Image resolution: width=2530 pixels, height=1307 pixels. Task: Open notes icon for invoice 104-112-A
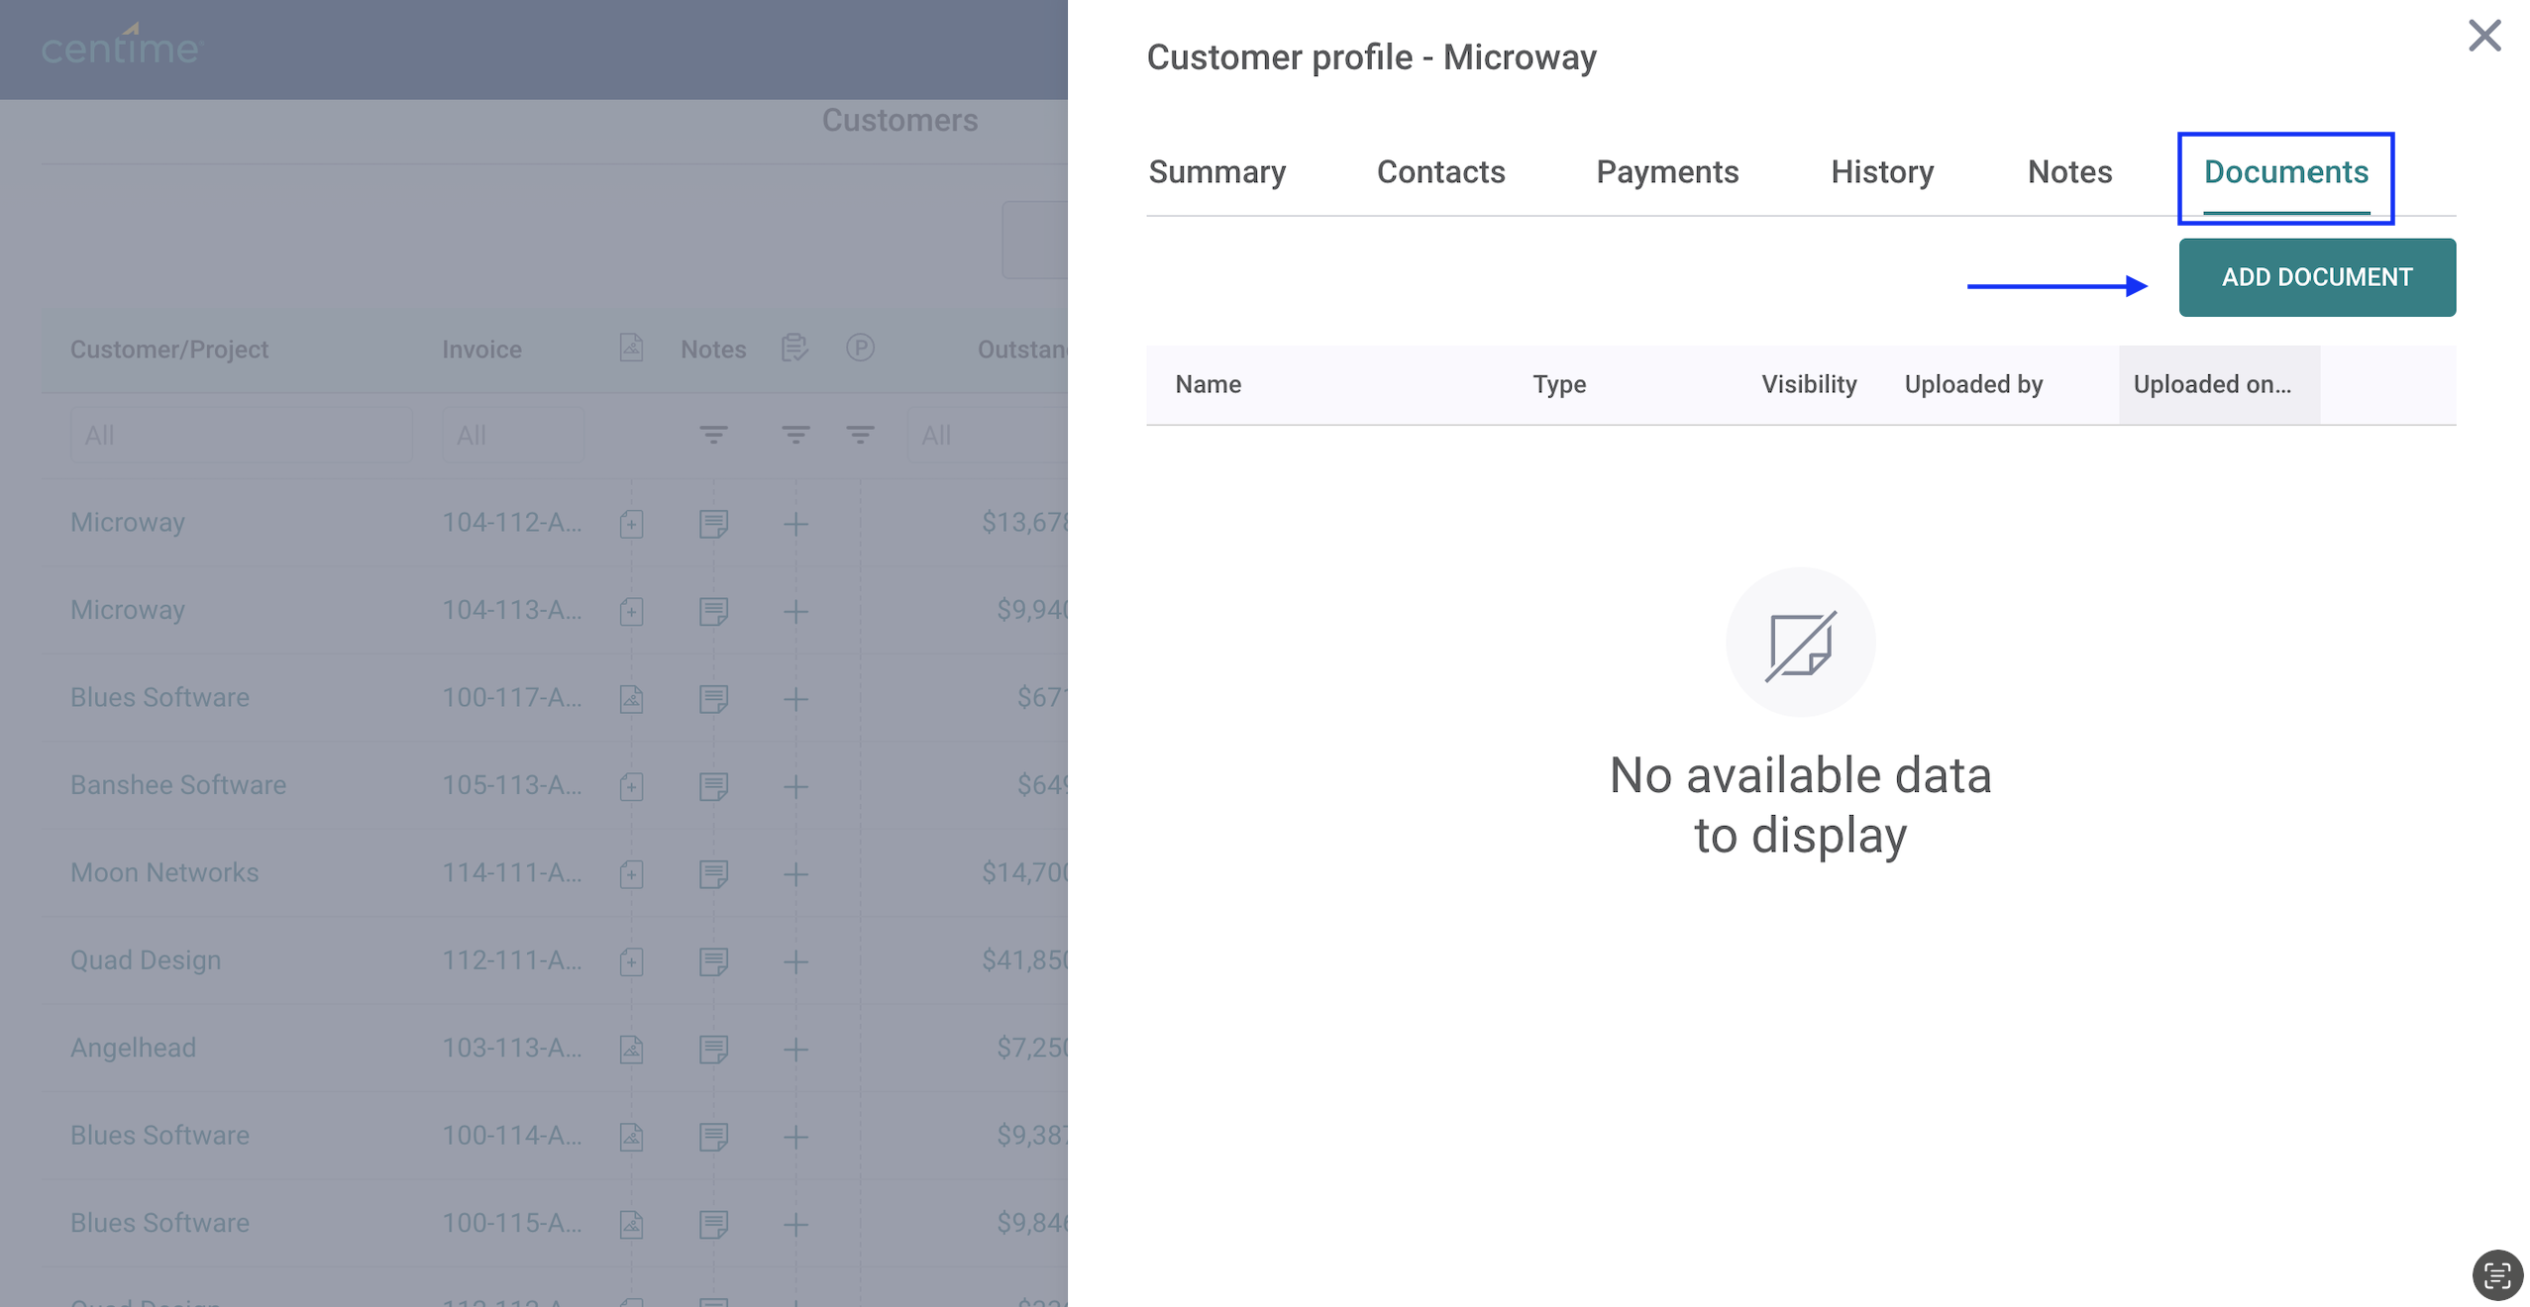point(712,523)
